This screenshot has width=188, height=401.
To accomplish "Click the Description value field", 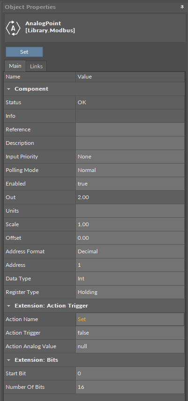I will point(130,143).
